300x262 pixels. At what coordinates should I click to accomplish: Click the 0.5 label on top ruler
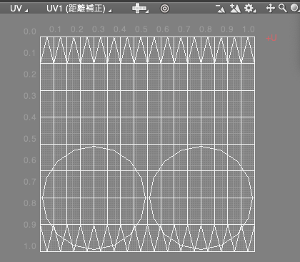(141, 29)
